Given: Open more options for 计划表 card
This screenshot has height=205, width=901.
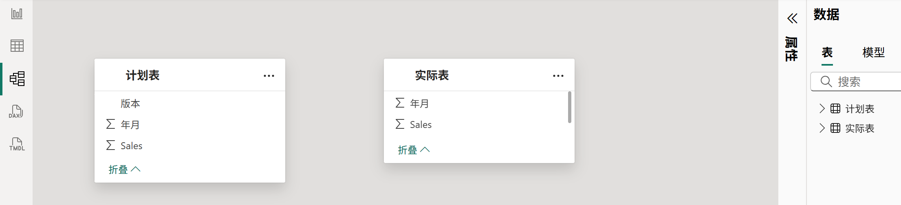Looking at the screenshot, I should [x=269, y=76].
